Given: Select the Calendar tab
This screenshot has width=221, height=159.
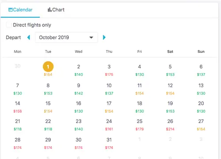Looking at the screenshot, I should pos(20,10).
